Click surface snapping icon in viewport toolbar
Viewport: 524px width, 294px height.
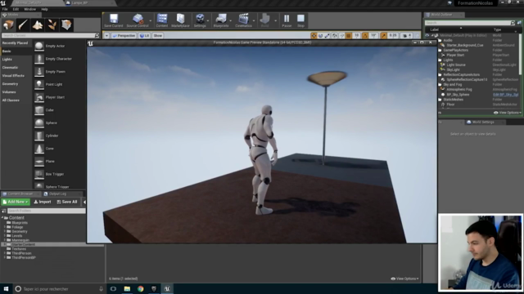click(341, 36)
